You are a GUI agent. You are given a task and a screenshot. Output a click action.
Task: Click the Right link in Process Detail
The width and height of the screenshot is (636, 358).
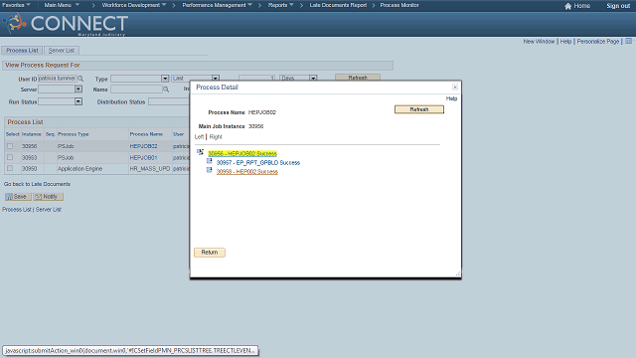pos(216,137)
